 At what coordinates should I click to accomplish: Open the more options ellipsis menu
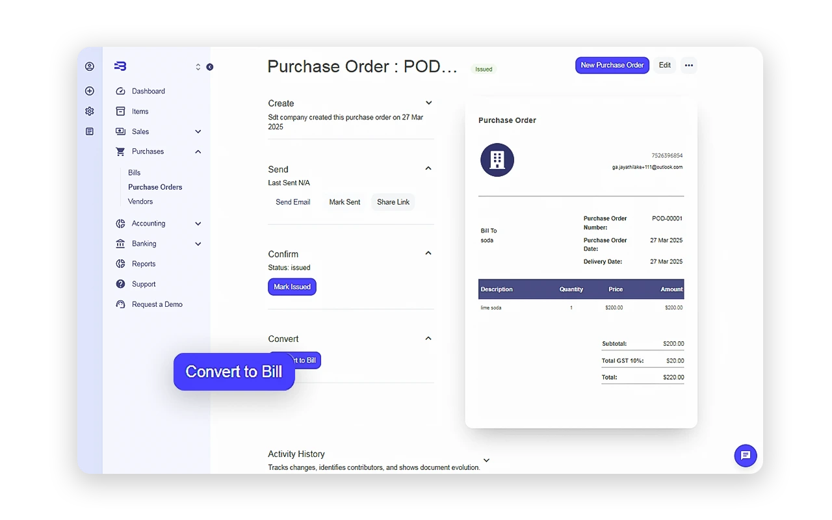[689, 65]
